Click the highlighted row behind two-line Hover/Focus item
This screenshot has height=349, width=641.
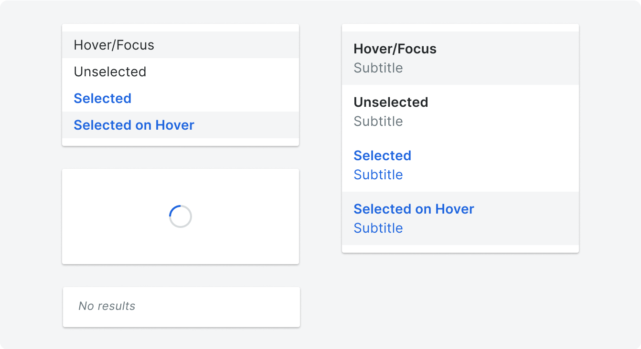click(x=460, y=58)
